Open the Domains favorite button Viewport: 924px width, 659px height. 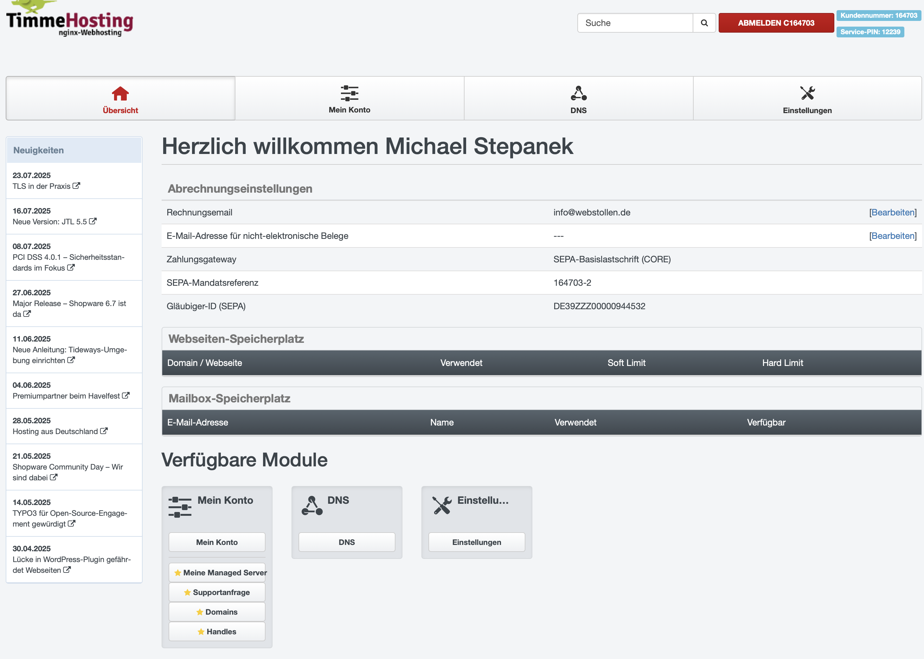pos(217,612)
